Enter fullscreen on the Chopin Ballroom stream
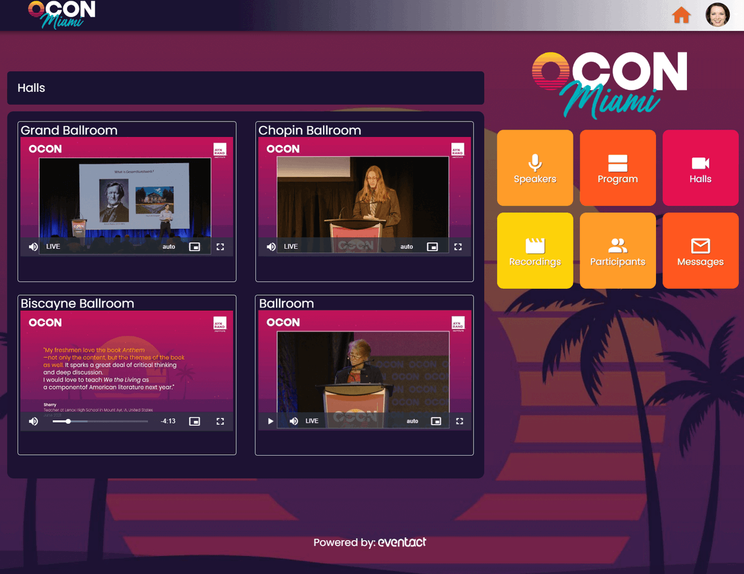The image size is (744, 574). pos(458,246)
